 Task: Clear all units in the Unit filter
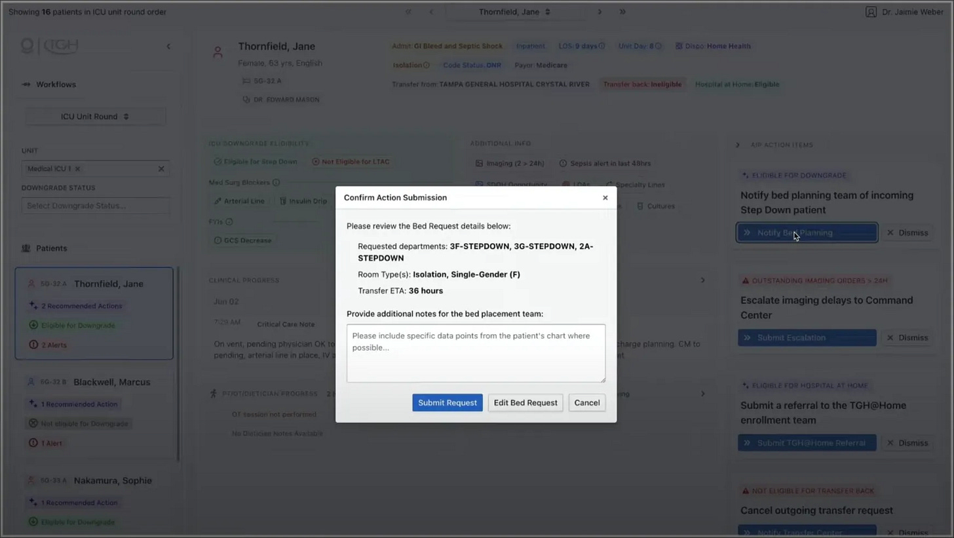(161, 169)
